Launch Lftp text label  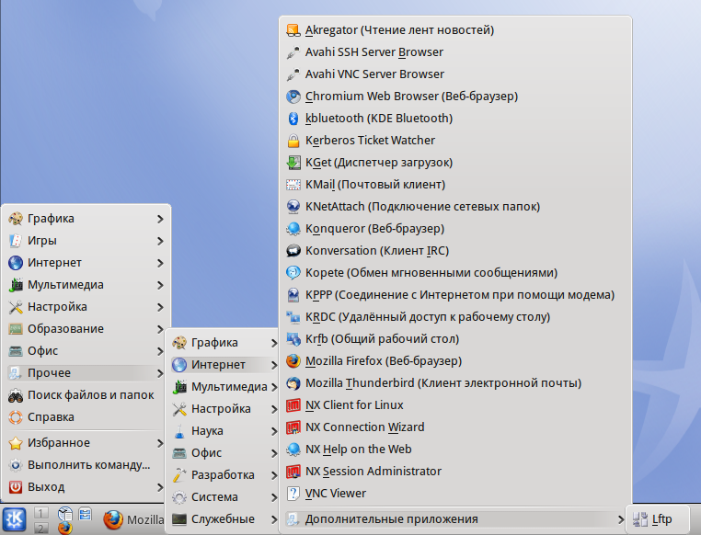[661, 519]
